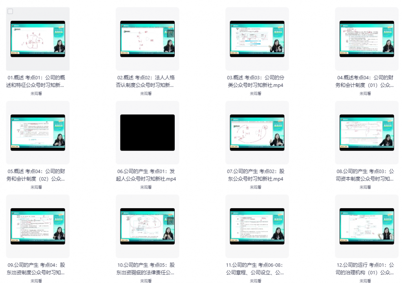Image resolution: width=402 pixels, height=283 pixels.
Task: Open video thumbnail 07 考点02 股东
Action: 257,132
